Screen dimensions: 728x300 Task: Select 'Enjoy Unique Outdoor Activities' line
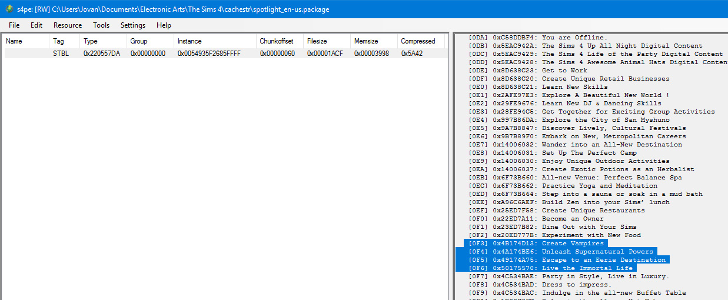pyautogui.click(x=569, y=161)
